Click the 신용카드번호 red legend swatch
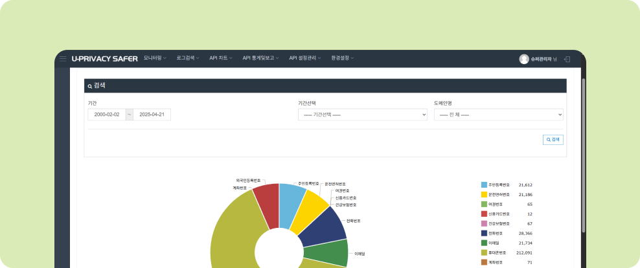This screenshot has height=268, width=640. click(x=484, y=214)
